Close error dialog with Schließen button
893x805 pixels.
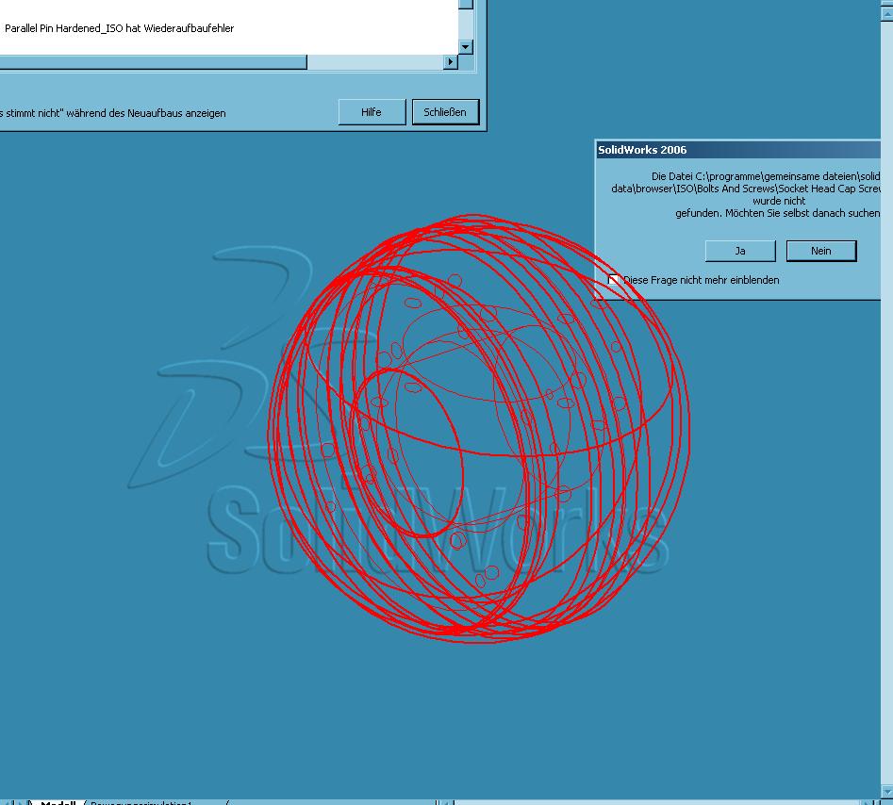[445, 112]
